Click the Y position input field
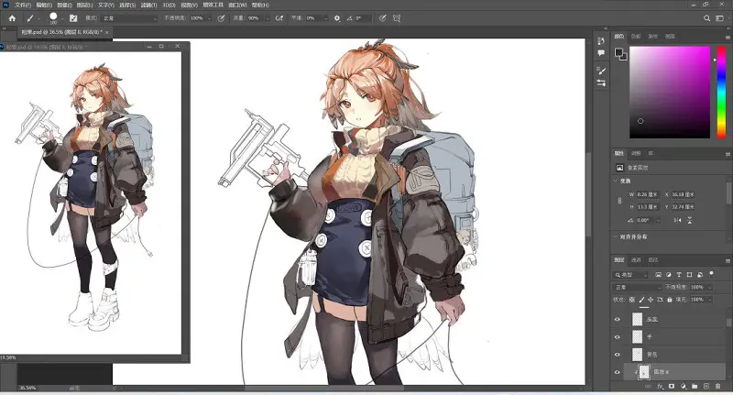This screenshot has width=733, height=395. coord(683,206)
